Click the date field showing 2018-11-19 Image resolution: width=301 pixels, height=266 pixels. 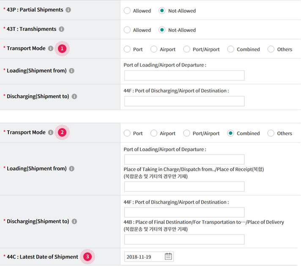(144, 256)
